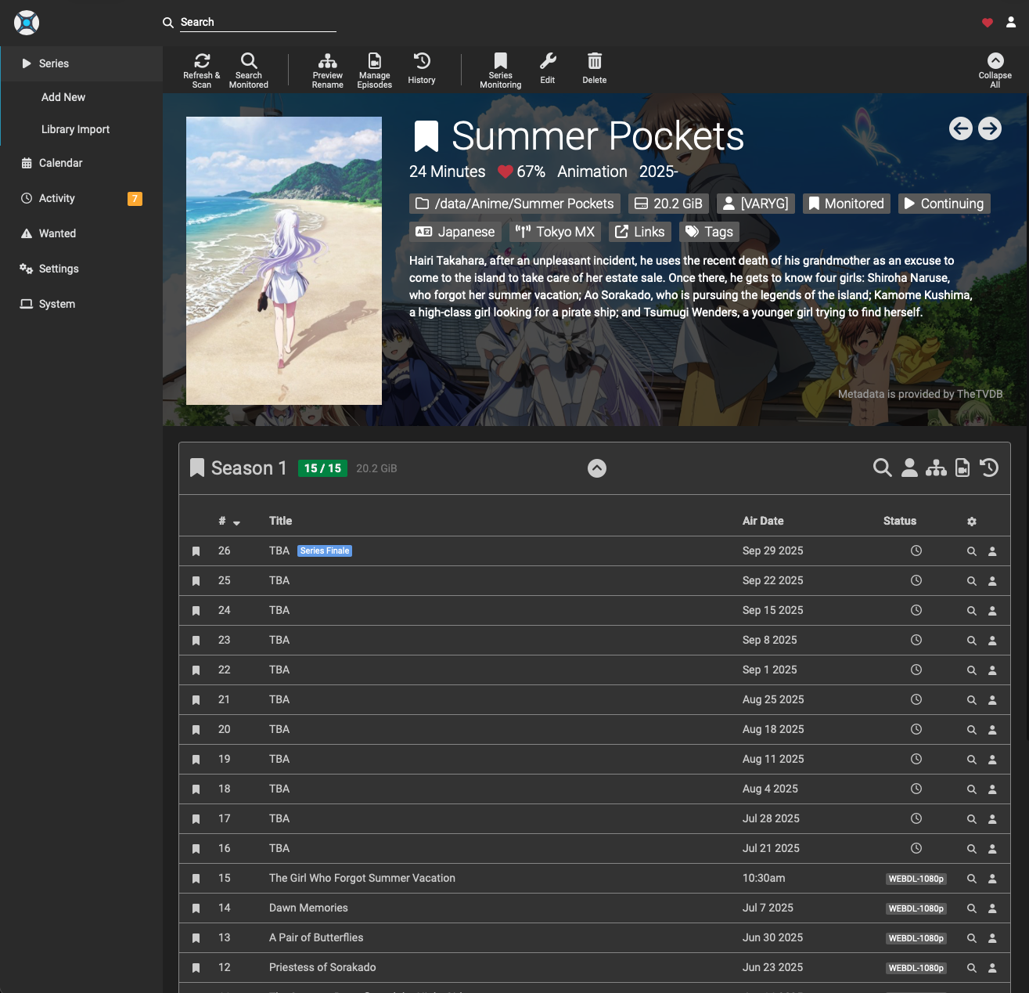
Task: Click the Status column header
Action: click(900, 521)
